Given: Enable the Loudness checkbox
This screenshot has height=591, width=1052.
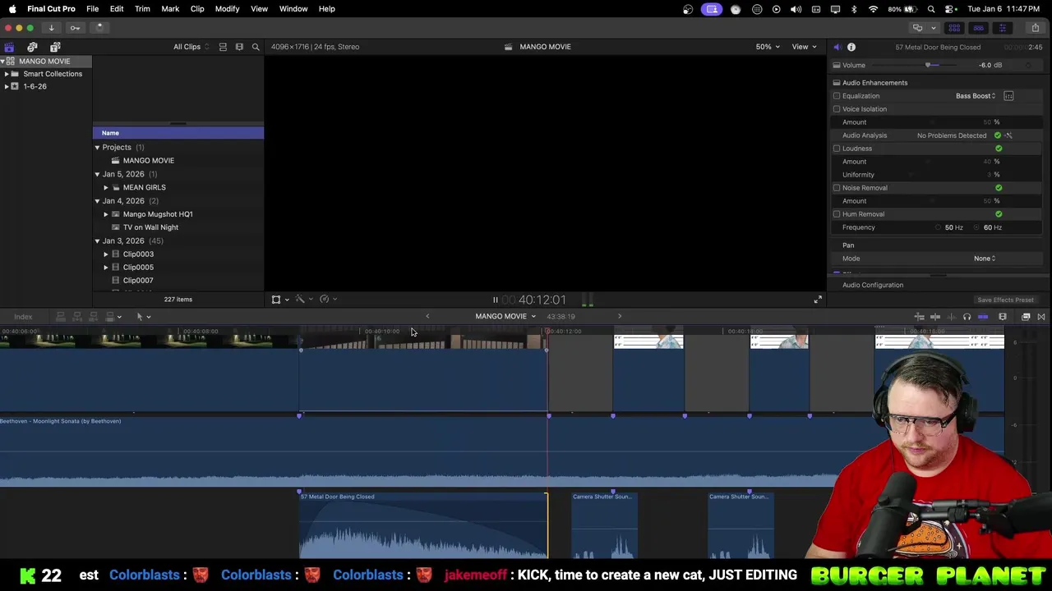Looking at the screenshot, I should [837, 149].
